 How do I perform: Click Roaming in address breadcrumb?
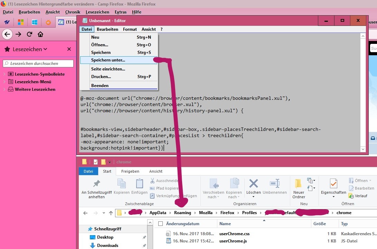pos(182,213)
